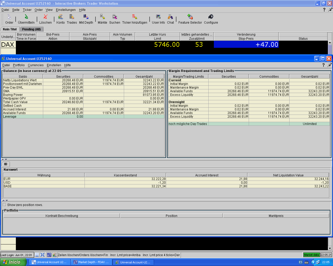Screen dimensions: 333x266
Task: Click up splitter arrow above Show zero position rows
Action: coord(3,201)
